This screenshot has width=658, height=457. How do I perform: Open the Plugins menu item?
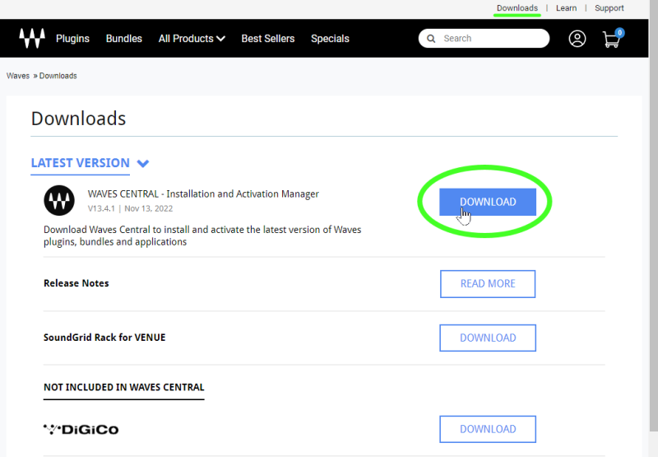[x=72, y=39]
